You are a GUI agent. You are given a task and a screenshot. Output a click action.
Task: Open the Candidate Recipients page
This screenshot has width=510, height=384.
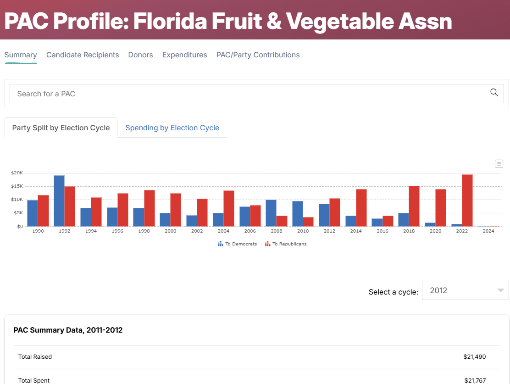pos(83,55)
